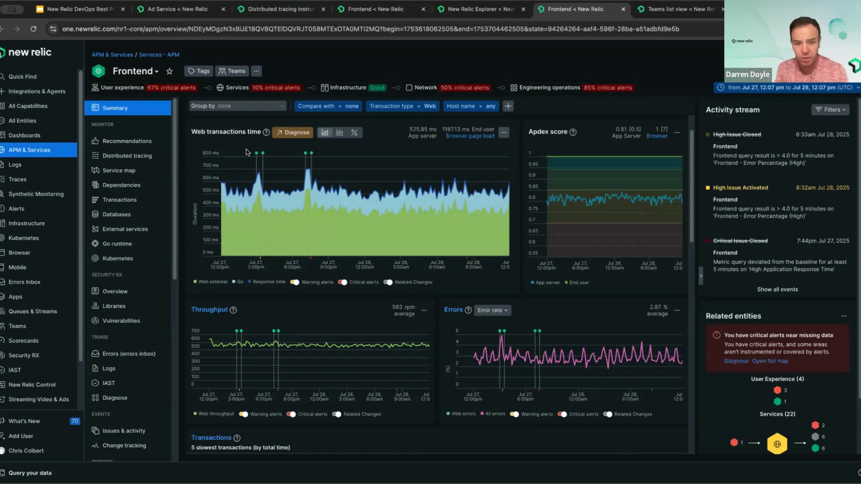Image resolution: width=861 pixels, height=484 pixels.
Task: Open Errors chart options menu
Action: tap(677, 310)
